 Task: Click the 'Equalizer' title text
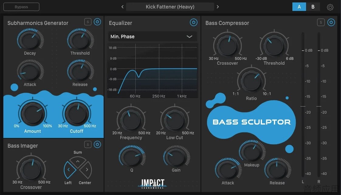[120, 23]
